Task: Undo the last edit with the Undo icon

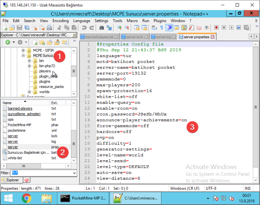Action: (x=84, y=28)
